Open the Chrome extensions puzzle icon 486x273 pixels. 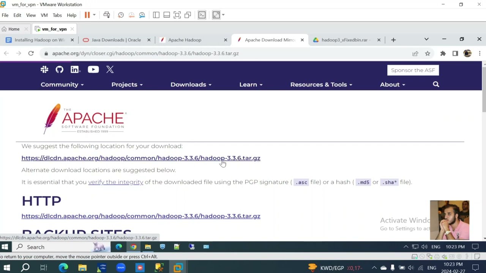coord(443,53)
